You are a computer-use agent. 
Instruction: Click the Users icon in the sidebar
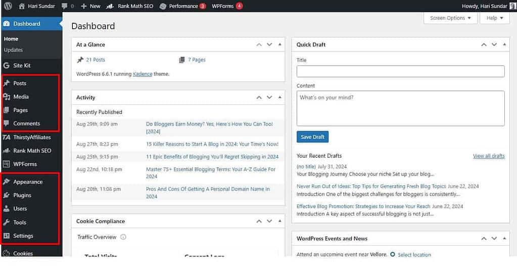pos(7,209)
